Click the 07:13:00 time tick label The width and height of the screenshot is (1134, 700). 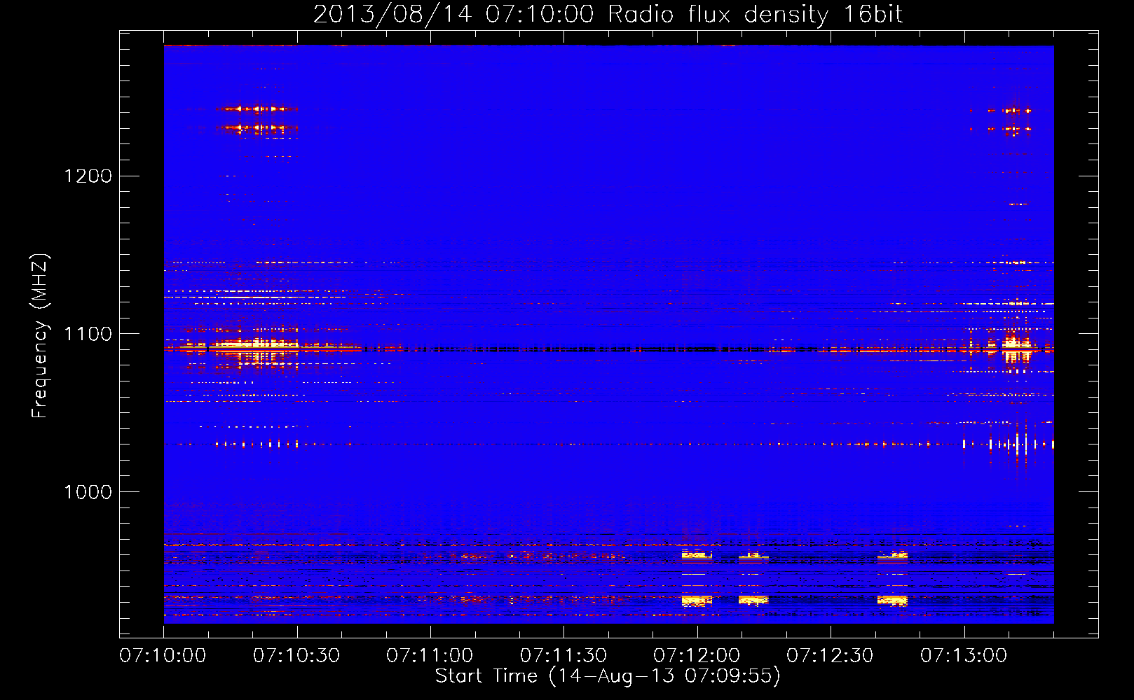(x=964, y=656)
